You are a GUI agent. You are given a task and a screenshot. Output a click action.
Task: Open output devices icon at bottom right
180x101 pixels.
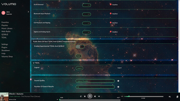click(177, 97)
